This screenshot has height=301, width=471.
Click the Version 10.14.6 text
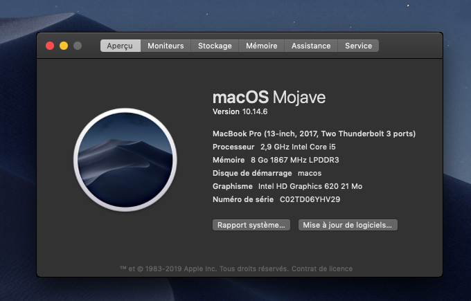pos(240,111)
